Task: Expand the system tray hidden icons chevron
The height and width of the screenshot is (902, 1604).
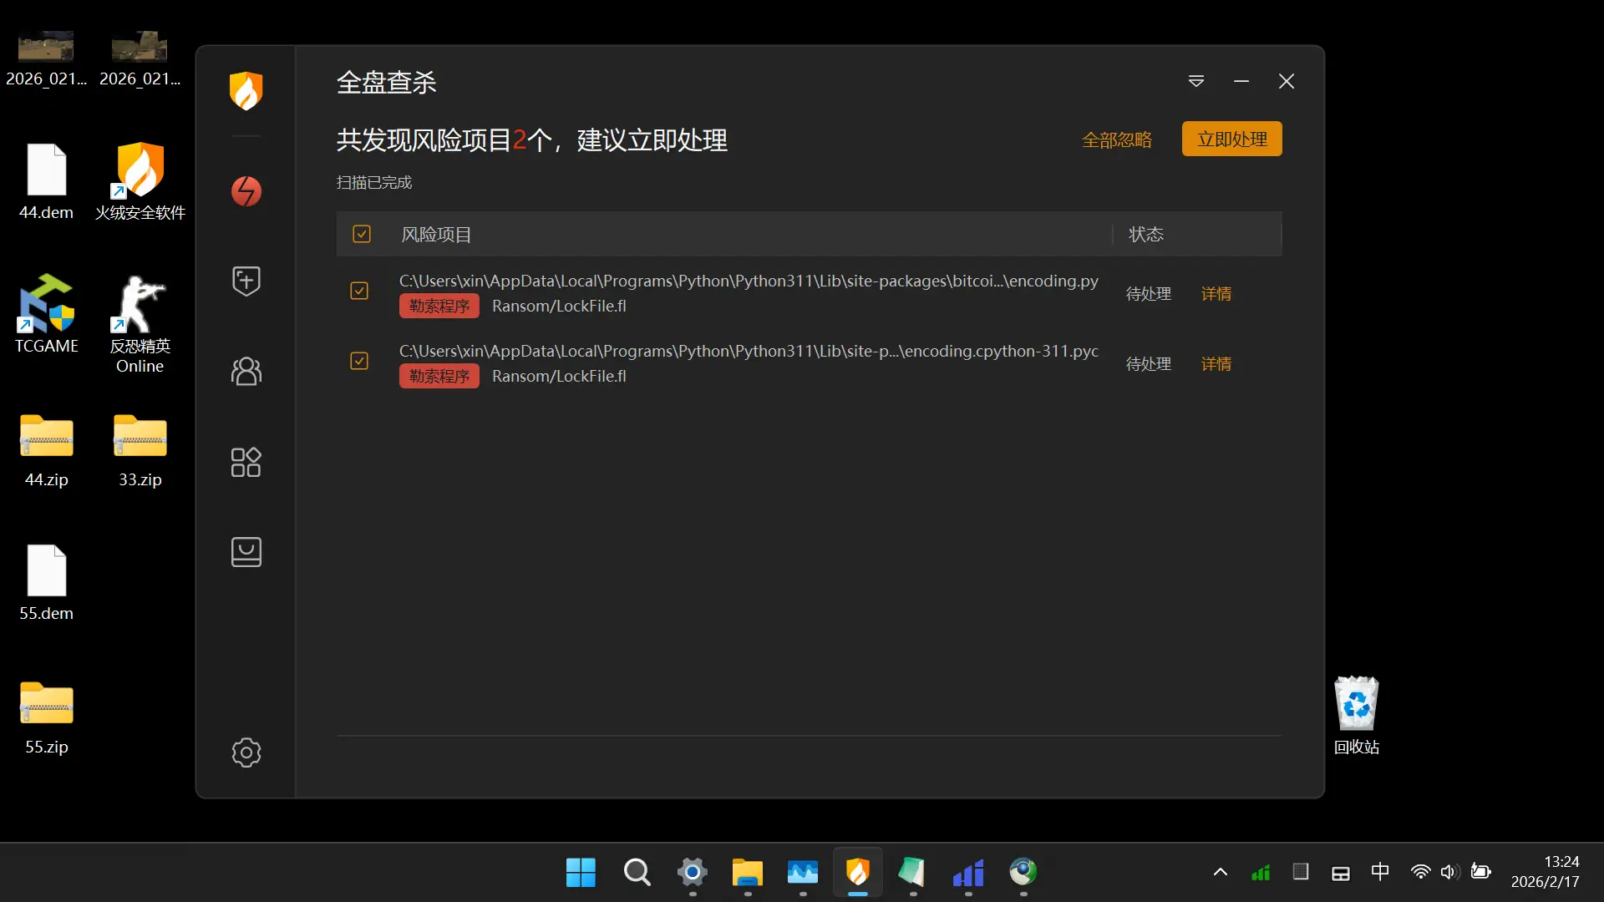Action: 1220,873
